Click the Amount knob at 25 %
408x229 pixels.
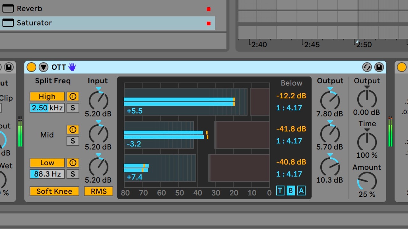pyautogui.click(x=367, y=181)
